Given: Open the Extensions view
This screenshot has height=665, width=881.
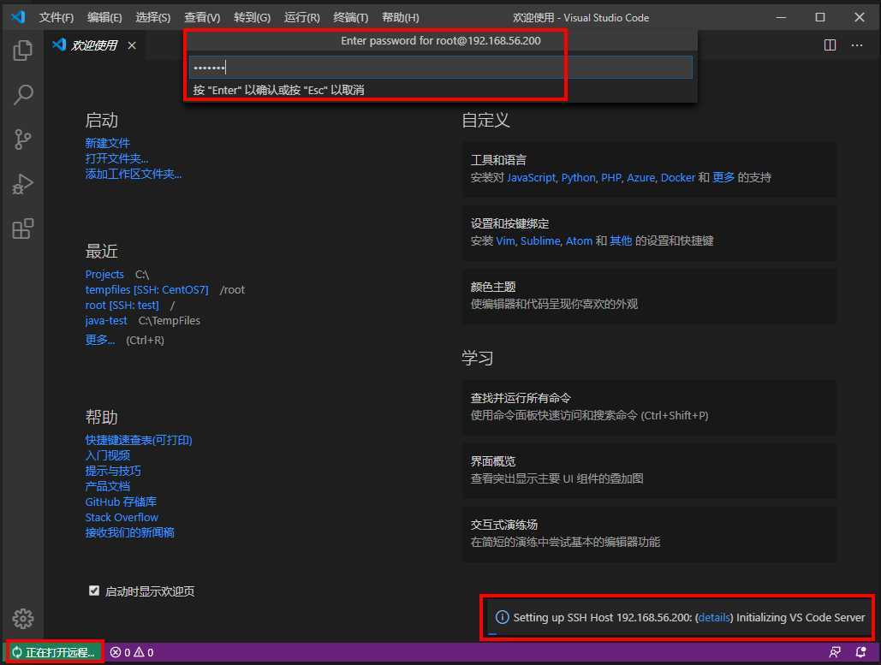Looking at the screenshot, I should (x=22, y=229).
